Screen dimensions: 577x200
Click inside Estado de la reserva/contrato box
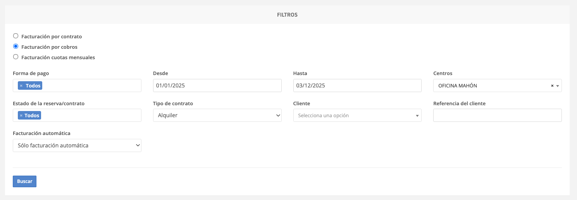click(91, 115)
